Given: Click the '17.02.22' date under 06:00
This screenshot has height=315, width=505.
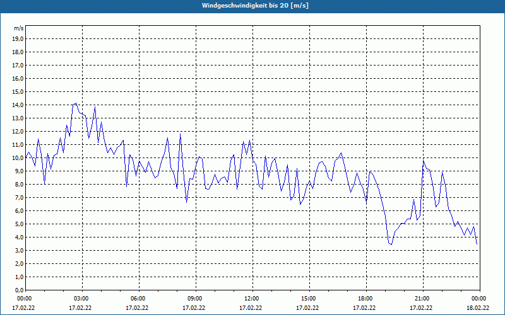Looking at the screenshot, I should coord(137,308).
